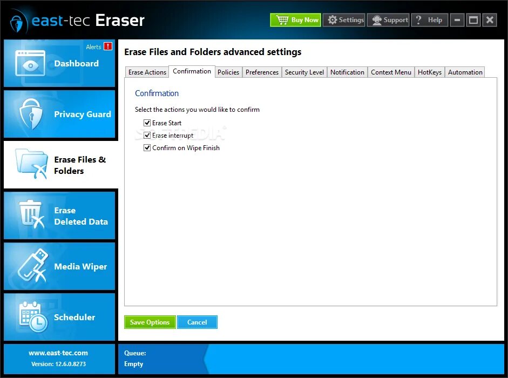
Task: Select the Erase Deleted Data trash icon
Action: 31,215
